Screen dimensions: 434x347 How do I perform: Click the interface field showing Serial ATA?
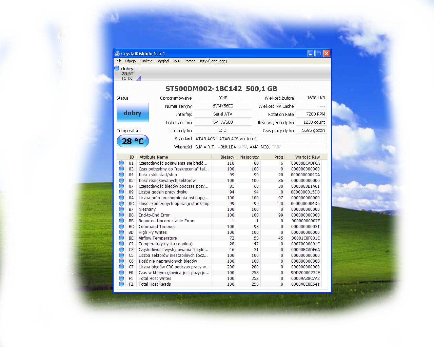click(223, 114)
